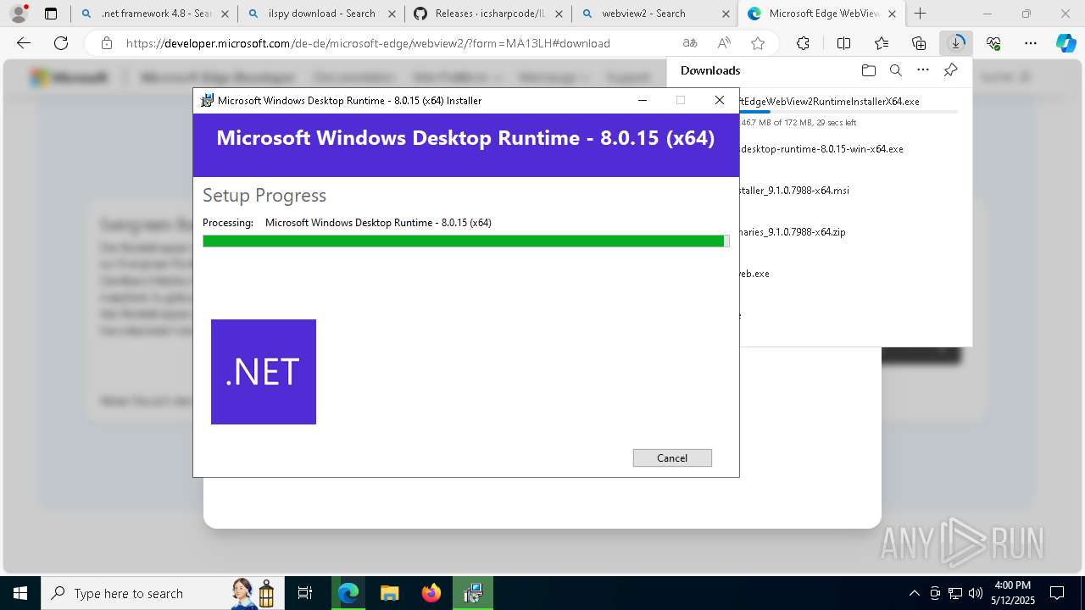This screenshot has height=610, width=1085.
Task: Open the volume control tray icon
Action: pos(976,593)
